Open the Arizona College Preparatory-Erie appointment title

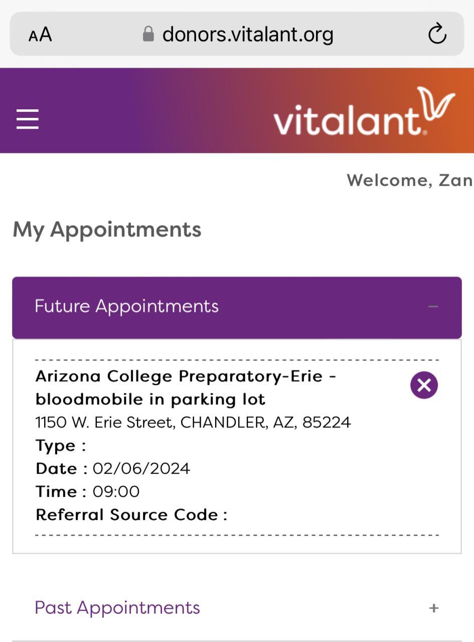coord(186,388)
